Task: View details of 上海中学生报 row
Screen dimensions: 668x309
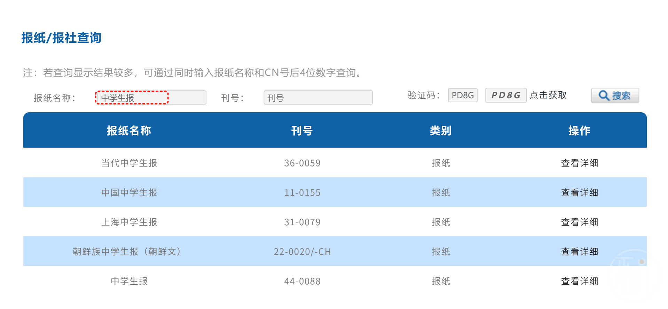Action: click(579, 222)
